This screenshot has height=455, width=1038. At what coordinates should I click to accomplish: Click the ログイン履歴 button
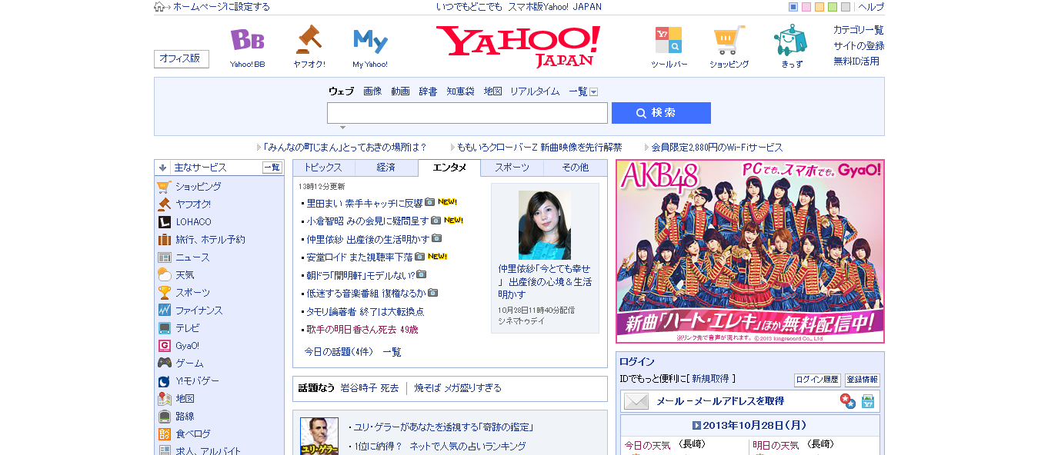click(817, 380)
